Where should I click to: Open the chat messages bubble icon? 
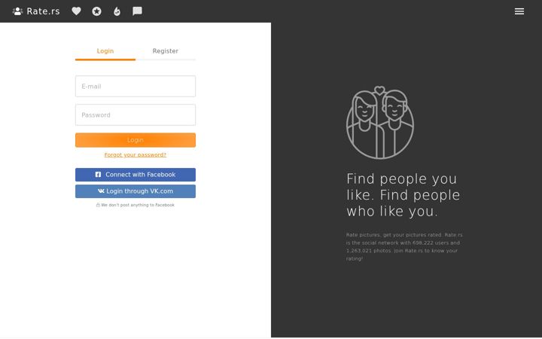(x=137, y=11)
